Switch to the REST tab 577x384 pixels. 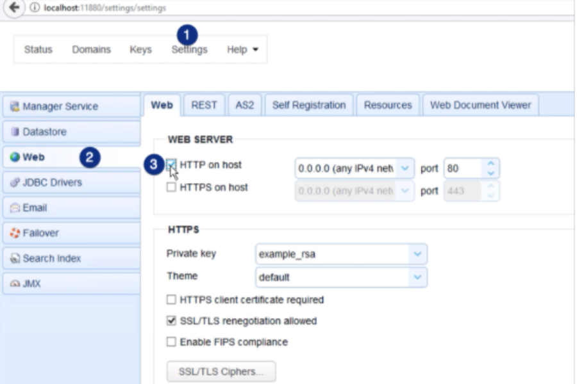click(x=204, y=105)
